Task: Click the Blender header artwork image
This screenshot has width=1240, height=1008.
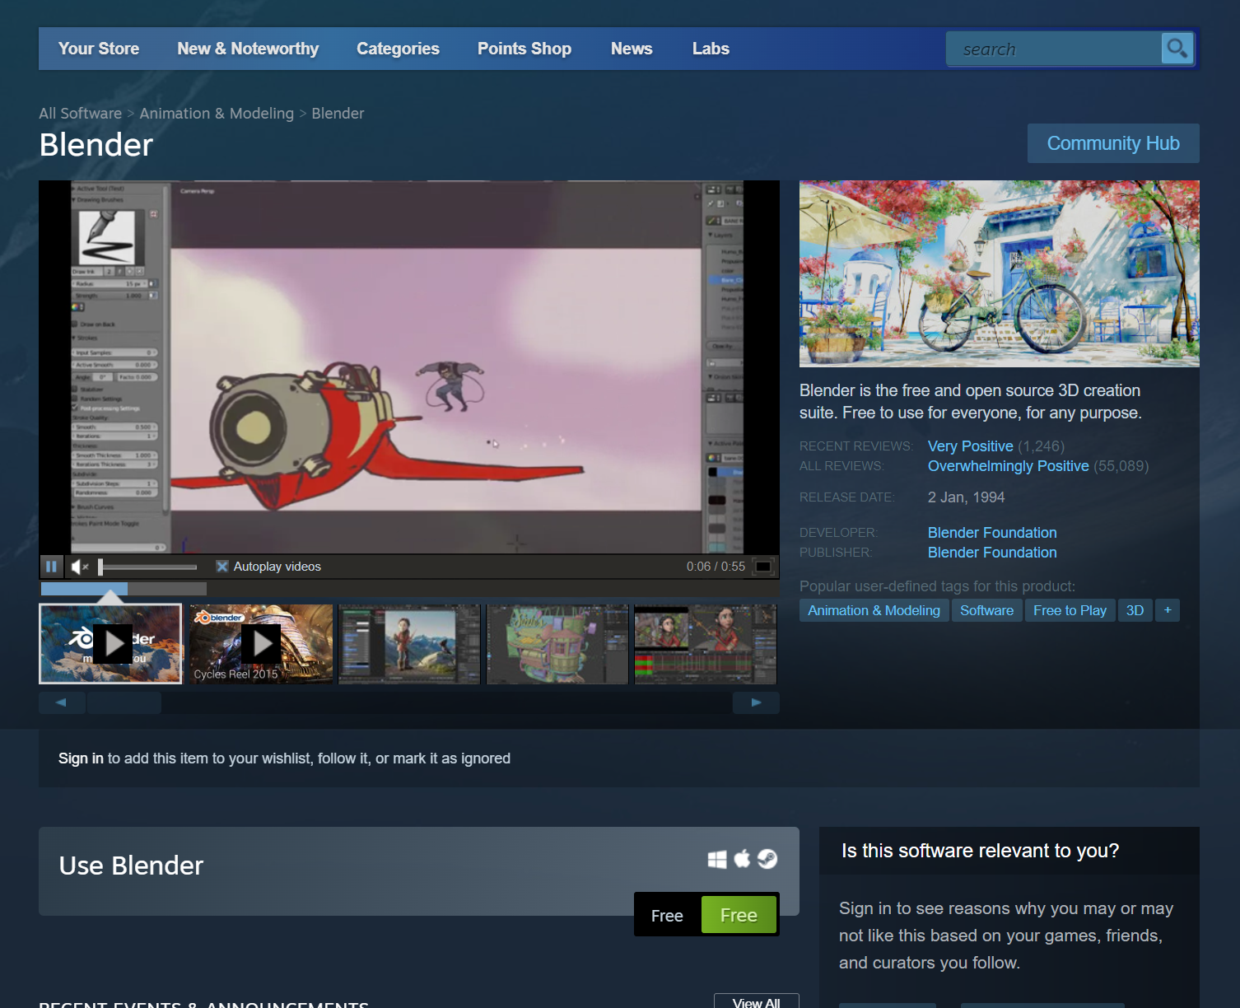Action: tap(1000, 273)
